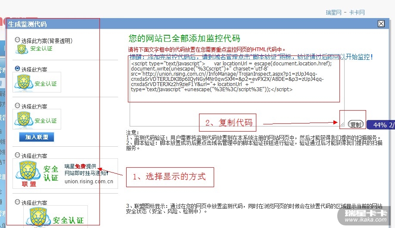Click the 44% progress indicator
395x228 pixels.
(381, 125)
